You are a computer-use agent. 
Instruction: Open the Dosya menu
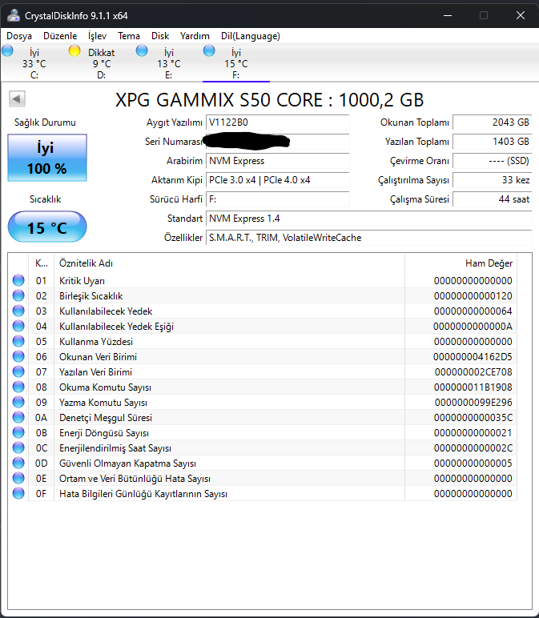19,36
